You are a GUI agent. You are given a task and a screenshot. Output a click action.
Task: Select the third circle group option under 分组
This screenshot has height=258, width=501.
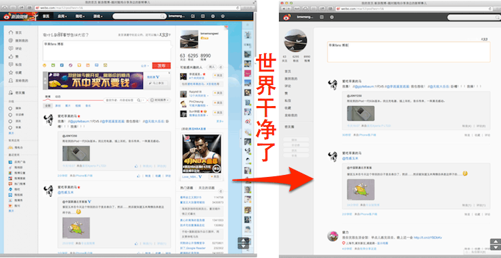coord(11,121)
